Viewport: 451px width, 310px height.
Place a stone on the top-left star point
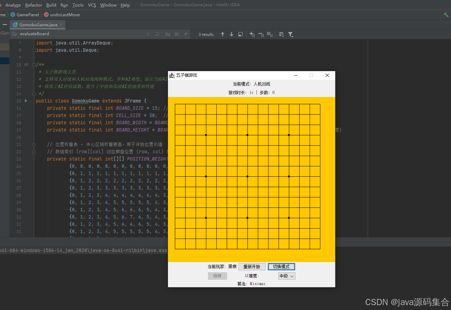[x=206, y=135]
